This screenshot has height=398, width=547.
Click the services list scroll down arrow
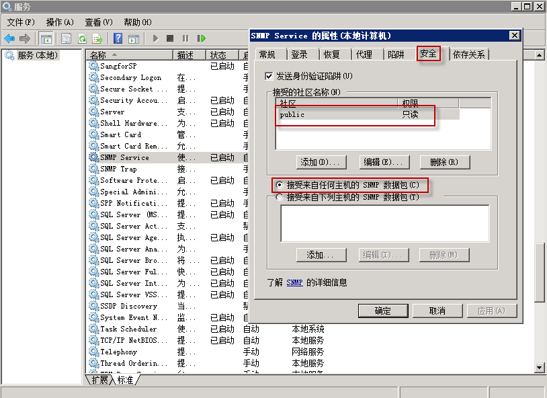540,367
